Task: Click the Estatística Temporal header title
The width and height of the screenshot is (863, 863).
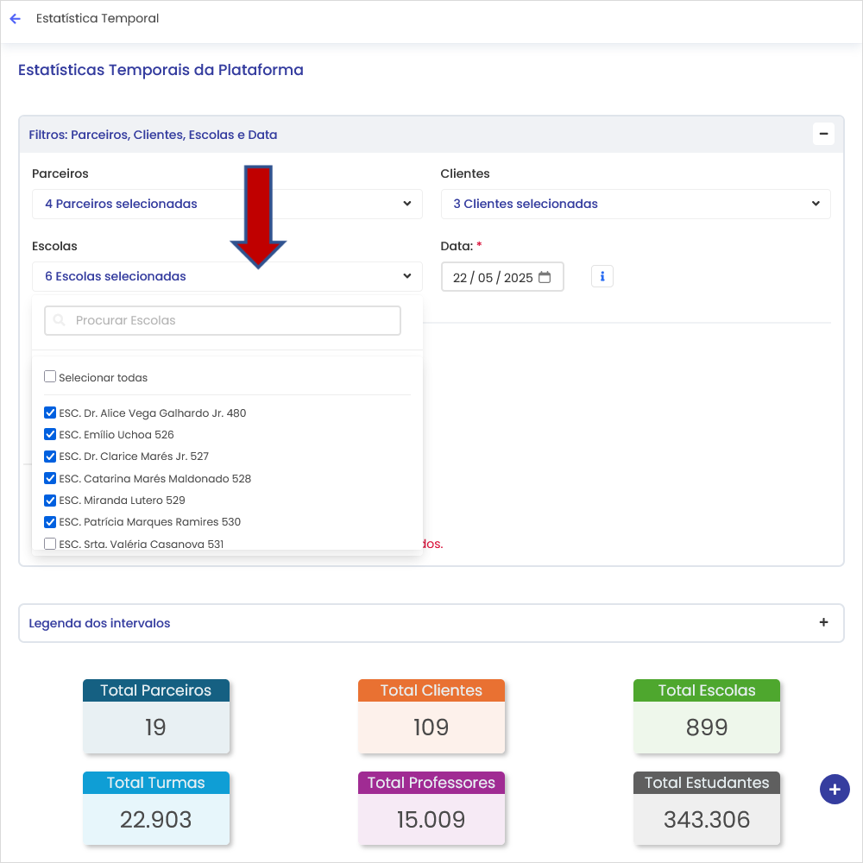Action: (x=98, y=19)
